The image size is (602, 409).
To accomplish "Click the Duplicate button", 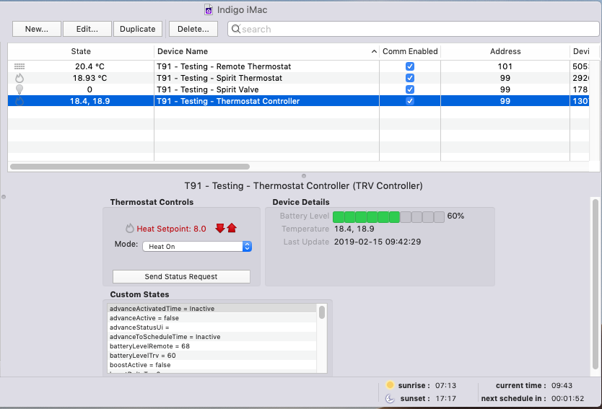I will click(137, 29).
